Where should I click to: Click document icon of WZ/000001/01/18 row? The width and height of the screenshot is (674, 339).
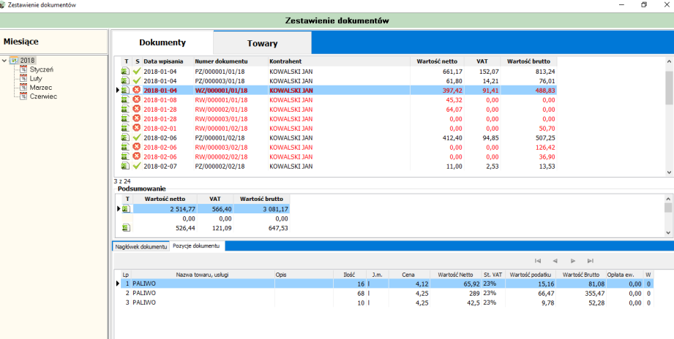point(125,90)
